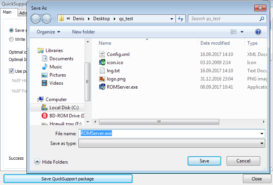
Task: Click New folder button
Action: tap(83, 32)
